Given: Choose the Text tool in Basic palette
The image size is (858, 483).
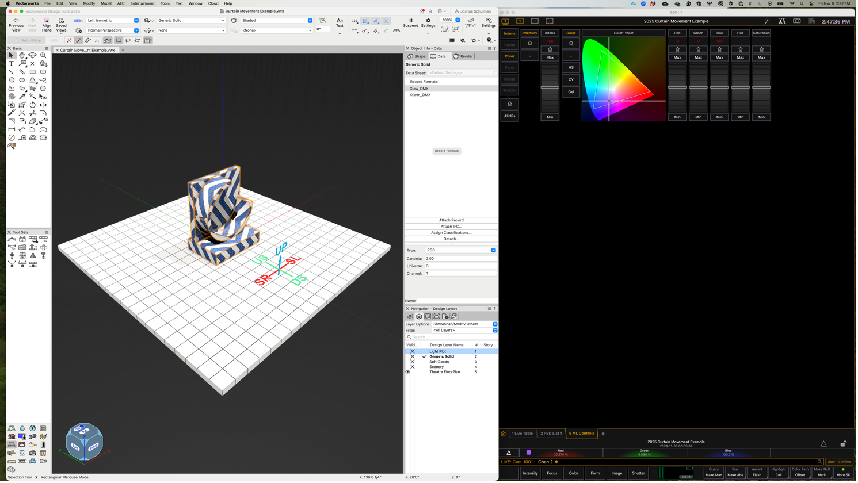Looking at the screenshot, I should pos(12,64).
